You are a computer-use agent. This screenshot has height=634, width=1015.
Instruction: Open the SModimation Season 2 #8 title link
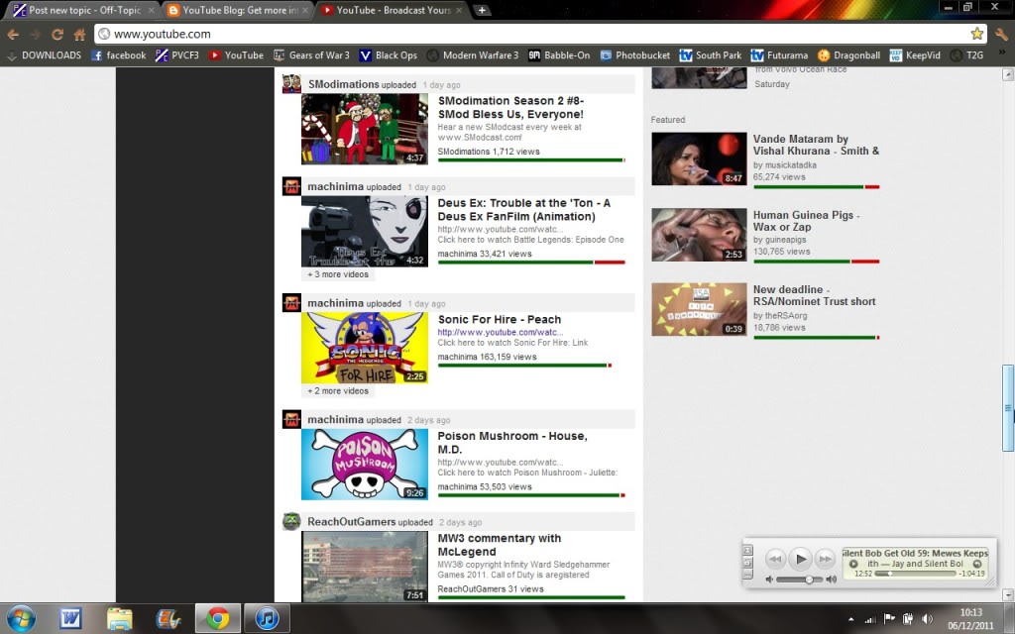[x=510, y=107]
